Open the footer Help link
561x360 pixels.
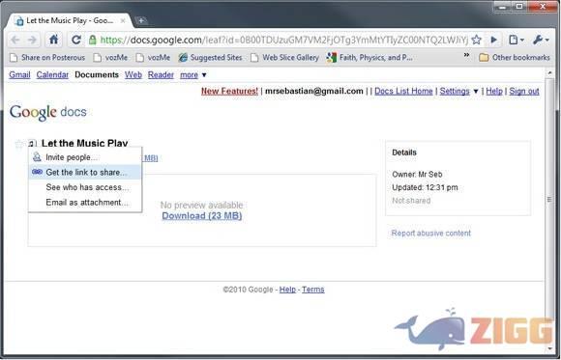pyautogui.click(x=287, y=290)
